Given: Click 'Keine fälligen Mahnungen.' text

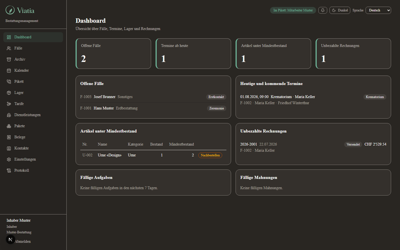Looking at the screenshot, I should point(261,188).
